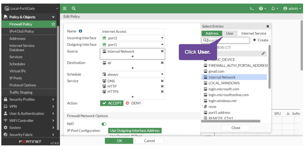Select login.windows.net address entry

pyautogui.click(x=234, y=101)
